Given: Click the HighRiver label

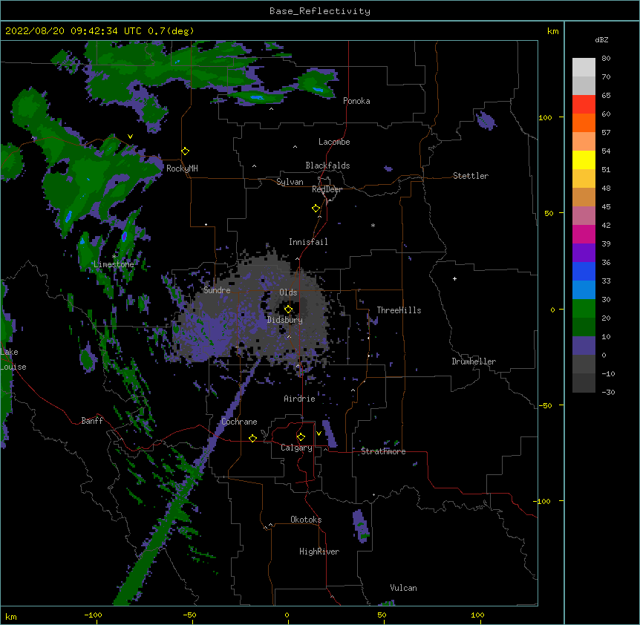Looking at the screenshot, I should point(319,552).
